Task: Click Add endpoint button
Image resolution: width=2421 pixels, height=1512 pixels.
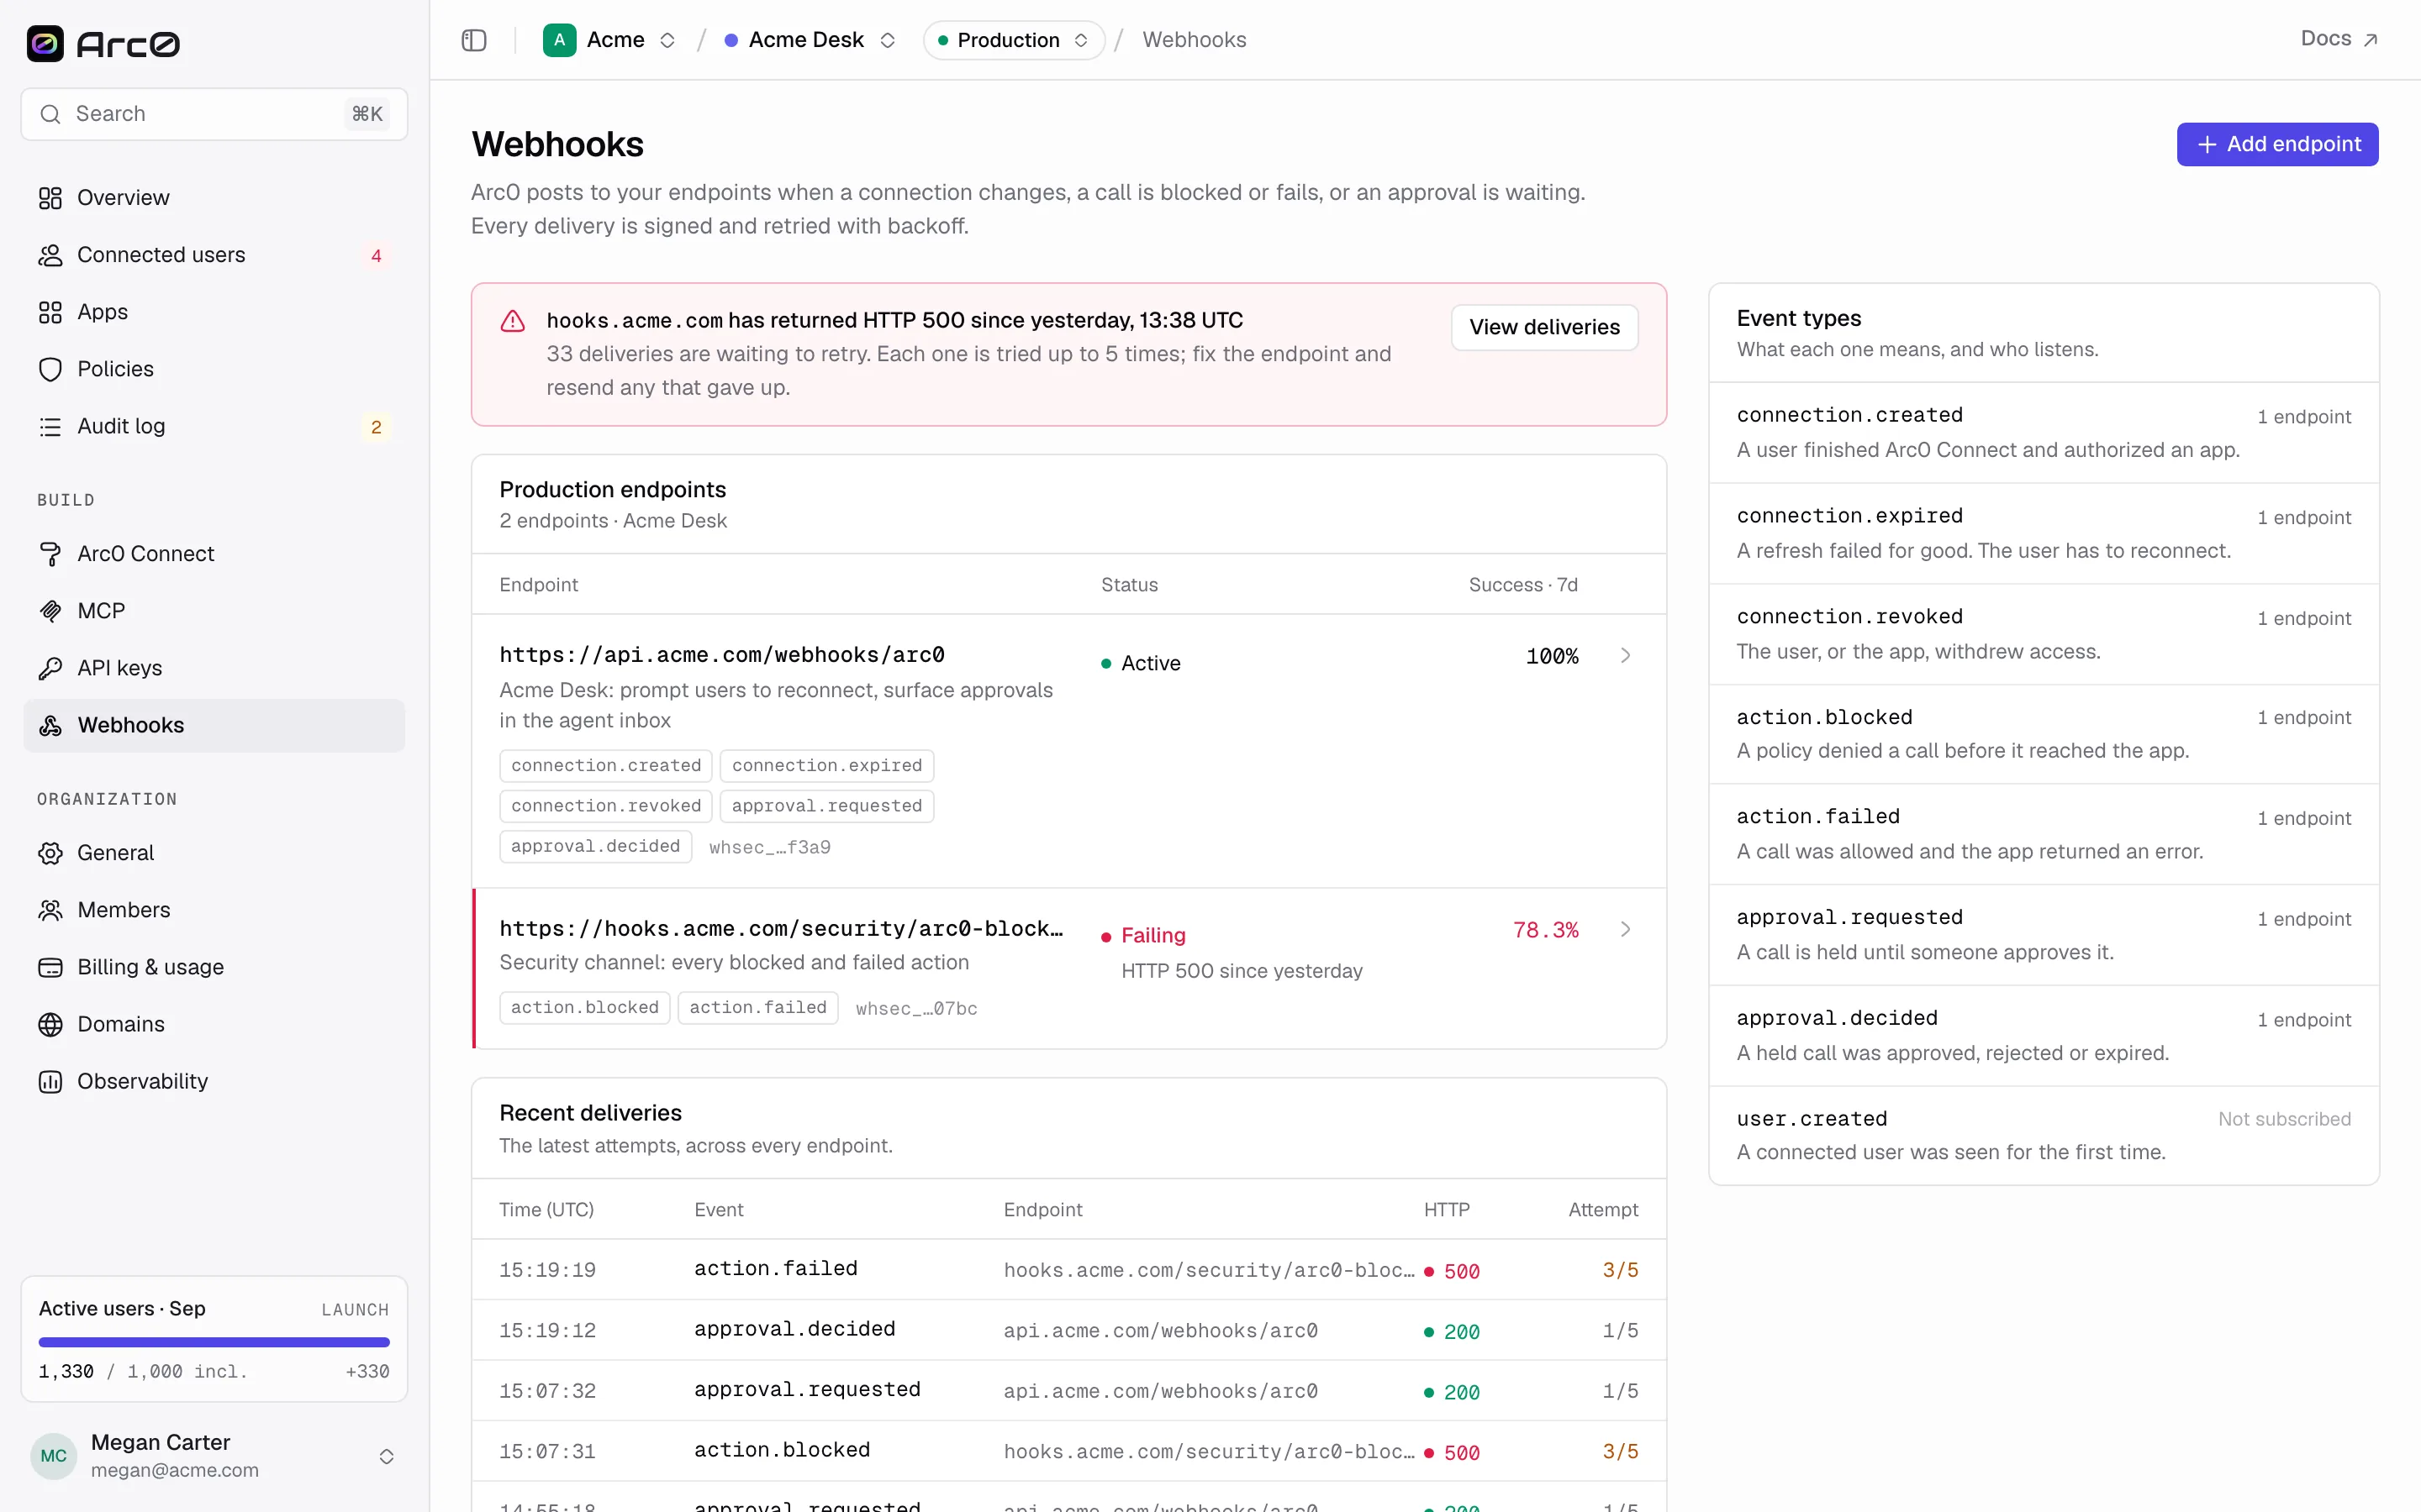Action: pos(2277,144)
